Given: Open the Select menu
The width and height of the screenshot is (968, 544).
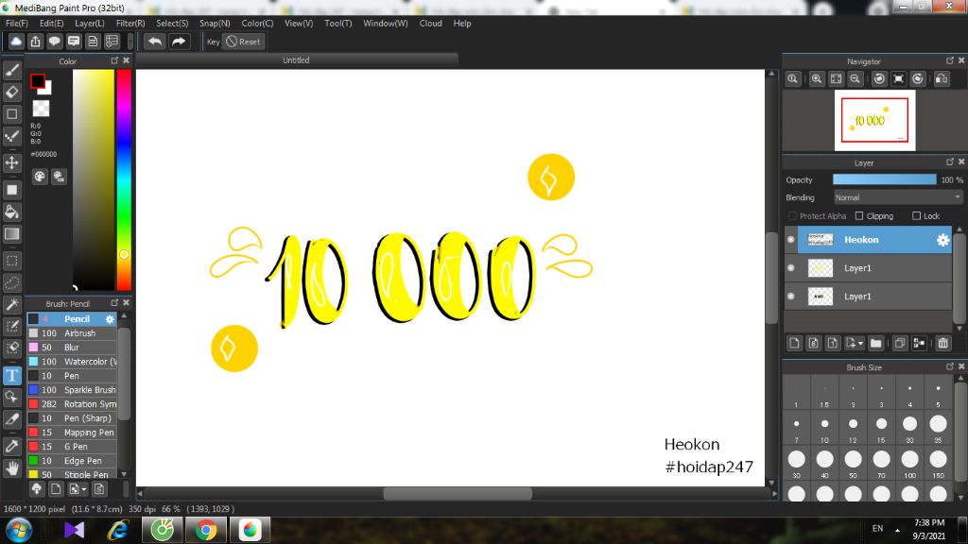Looking at the screenshot, I should [172, 24].
